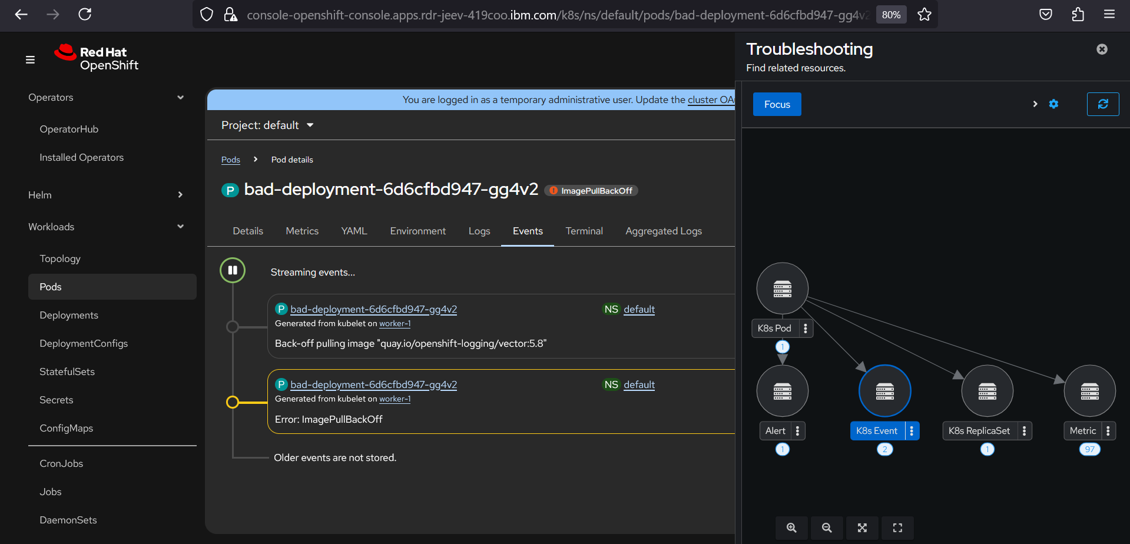Viewport: 1130px width, 544px height.
Task: Open Deployments in the sidebar
Action: pos(69,316)
